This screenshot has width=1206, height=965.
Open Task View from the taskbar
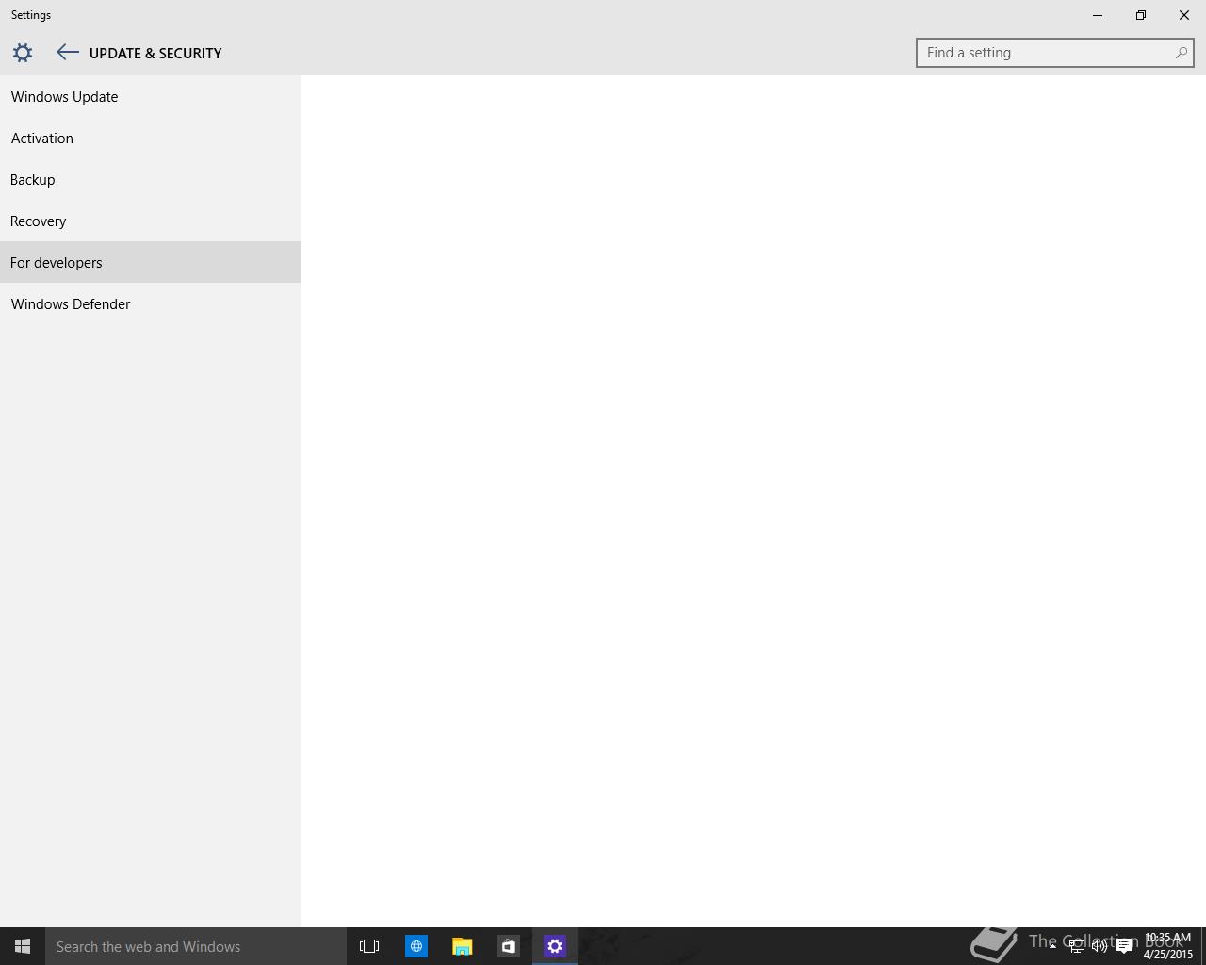pos(369,946)
